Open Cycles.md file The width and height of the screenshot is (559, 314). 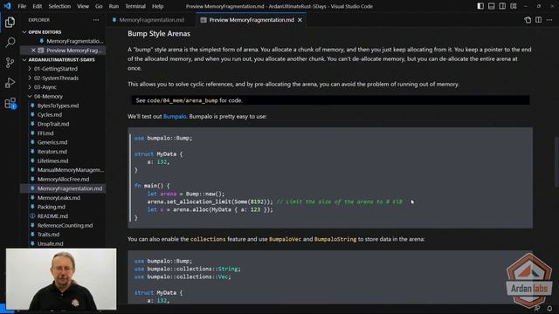pos(50,114)
